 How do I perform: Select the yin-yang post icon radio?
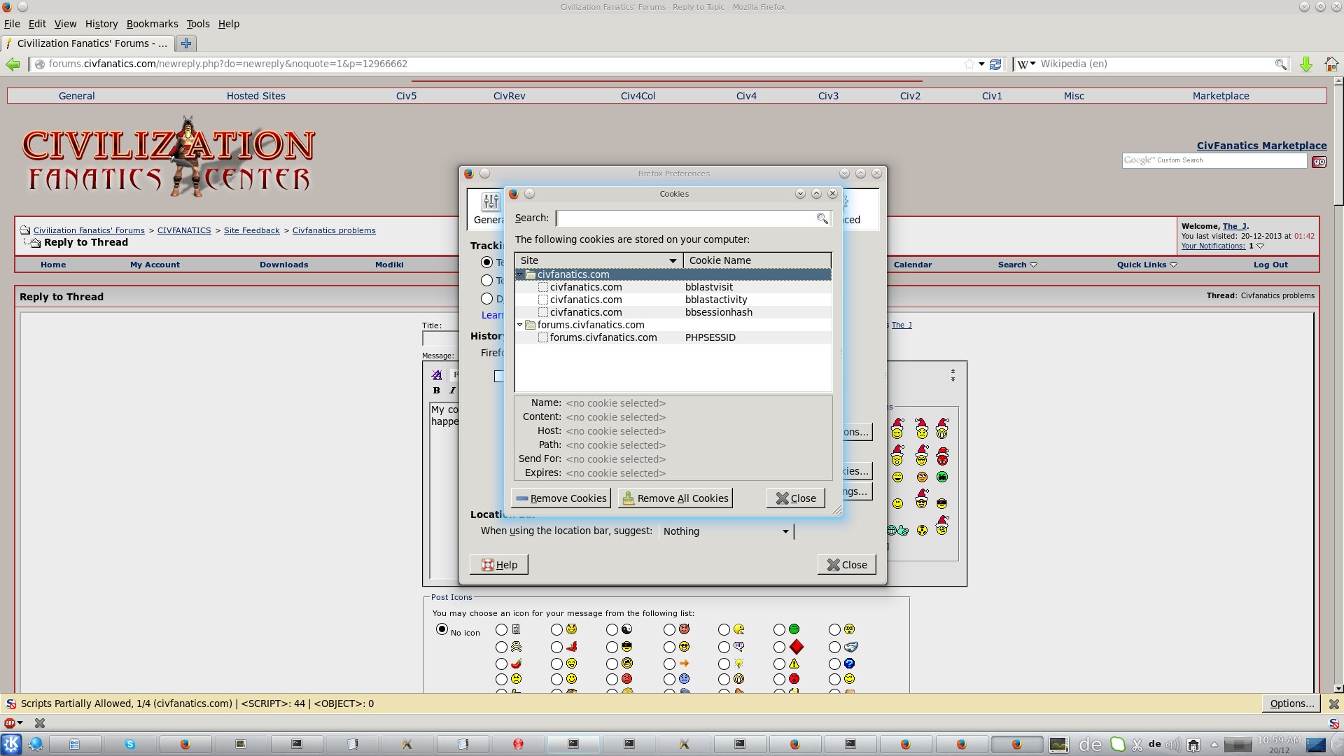612,630
